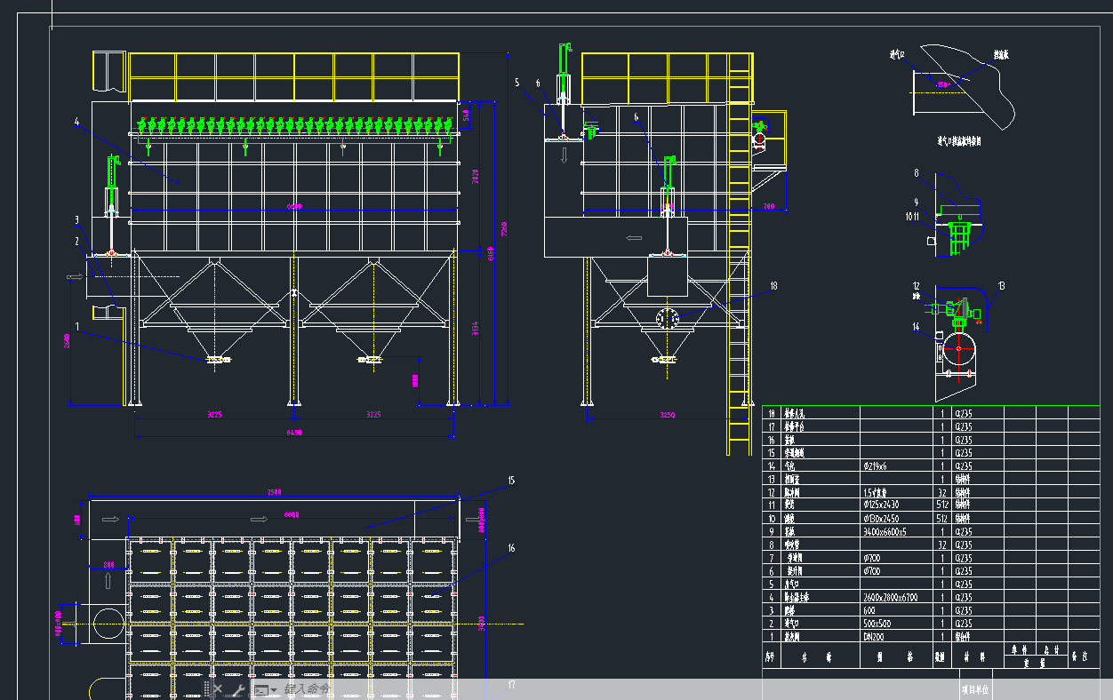Image resolution: width=1113 pixels, height=700 pixels.
Task: Select the 769 dimension near the ladder
Action: pyautogui.click(x=769, y=207)
